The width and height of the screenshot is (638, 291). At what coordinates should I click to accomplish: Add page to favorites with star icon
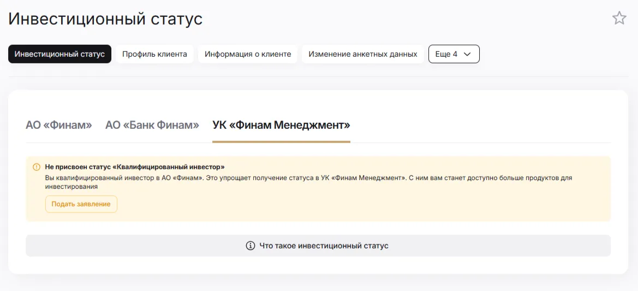tap(619, 19)
